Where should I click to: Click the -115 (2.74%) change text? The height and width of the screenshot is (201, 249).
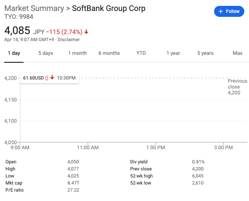pyautogui.click(x=64, y=32)
